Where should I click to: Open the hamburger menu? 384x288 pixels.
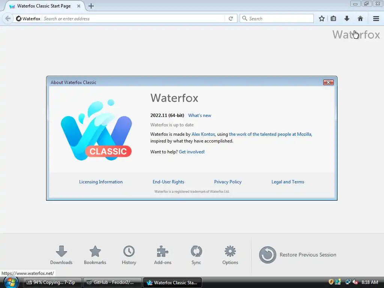click(376, 18)
